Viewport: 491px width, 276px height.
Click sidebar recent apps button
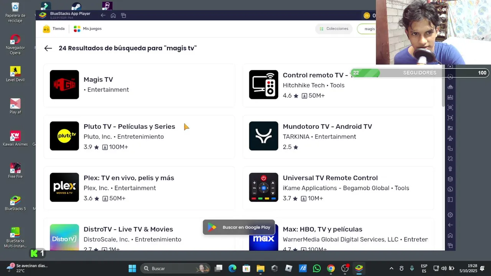(x=450, y=246)
